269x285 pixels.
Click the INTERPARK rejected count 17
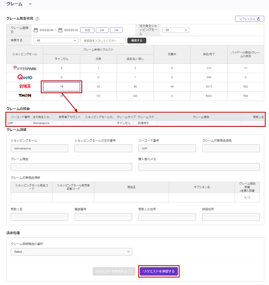pyautogui.click(x=245, y=68)
